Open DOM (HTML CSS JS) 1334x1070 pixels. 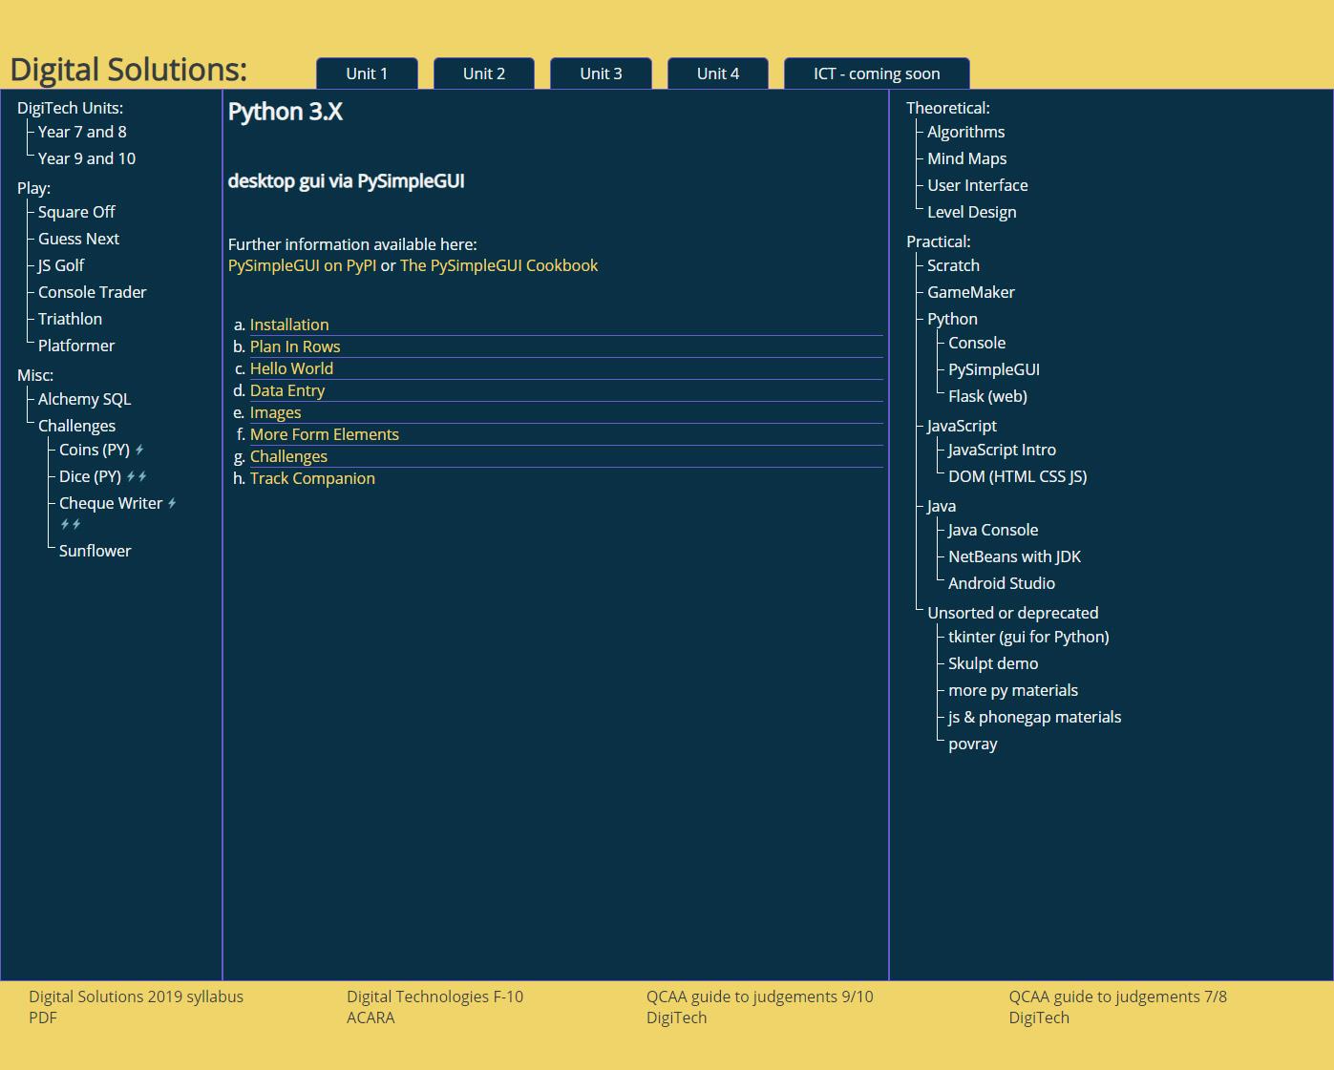click(x=1017, y=476)
